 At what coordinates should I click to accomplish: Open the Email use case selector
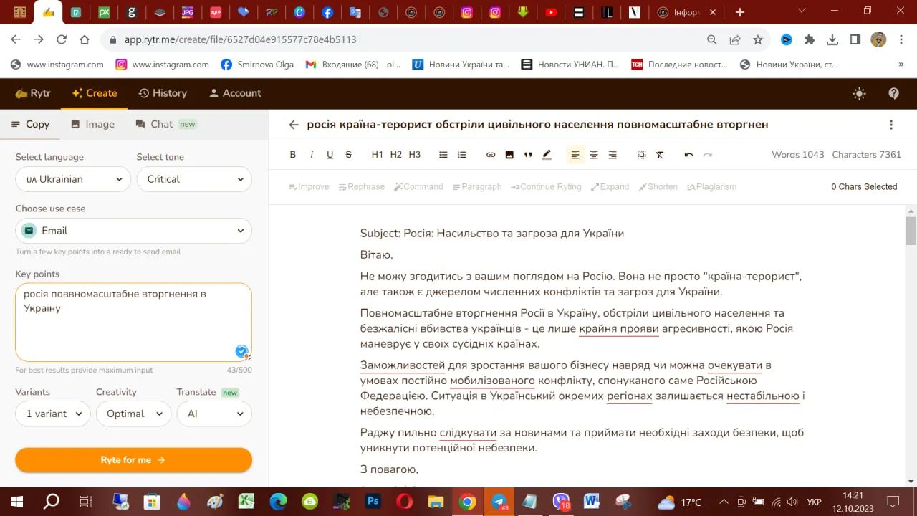coord(133,231)
